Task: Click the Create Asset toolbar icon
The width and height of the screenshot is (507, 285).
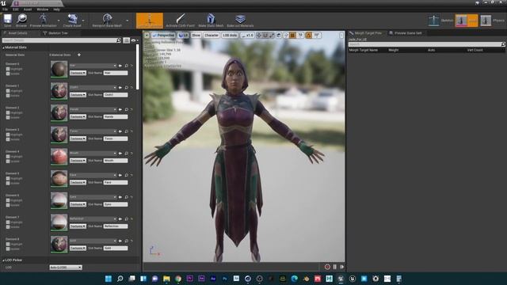Action: [72, 20]
